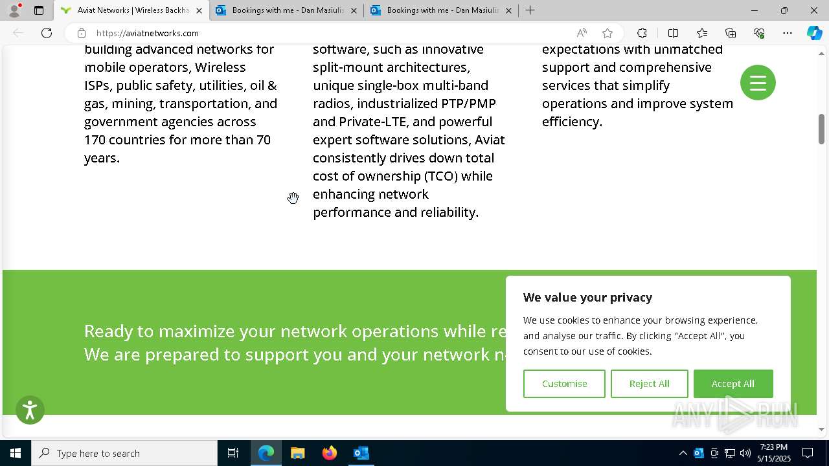
Task: Open the volume tray icon
Action: tap(745, 453)
